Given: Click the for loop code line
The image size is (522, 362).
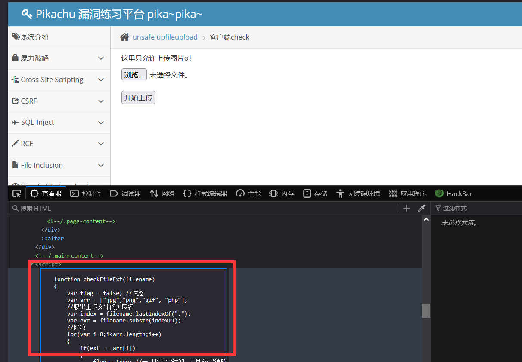Looking at the screenshot, I should tap(114, 334).
